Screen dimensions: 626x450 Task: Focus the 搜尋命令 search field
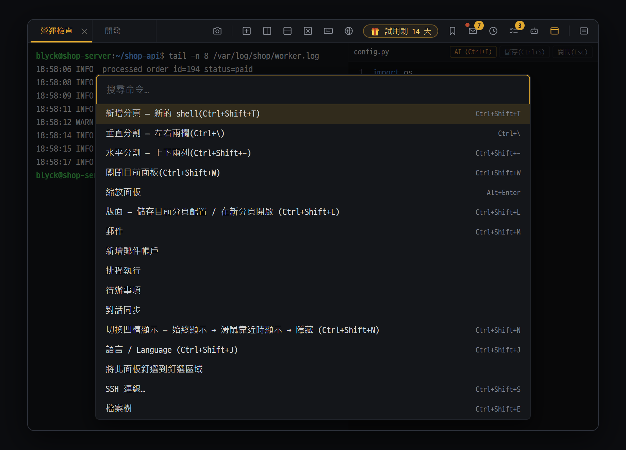click(313, 90)
